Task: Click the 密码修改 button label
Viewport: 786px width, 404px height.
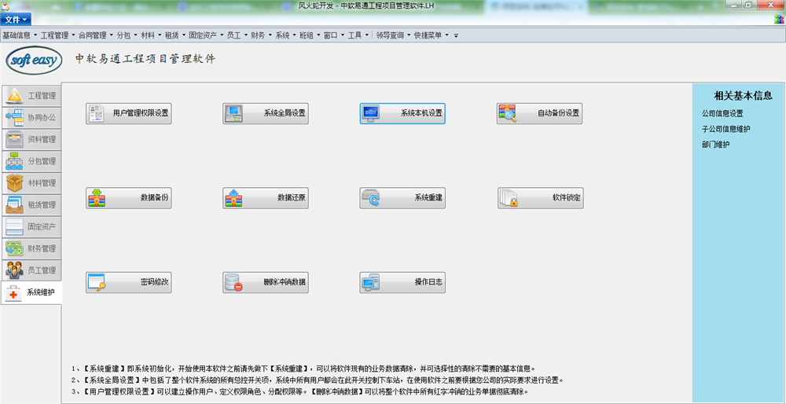Action: [x=155, y=283]
